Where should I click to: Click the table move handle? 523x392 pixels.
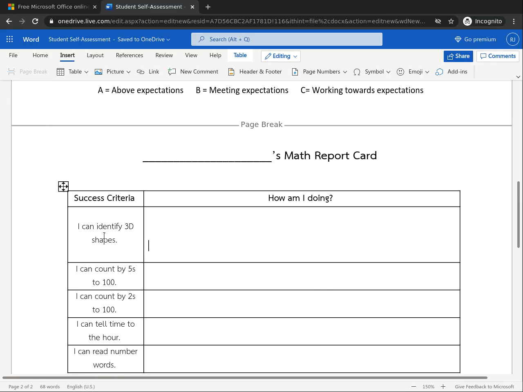pyautogui.click(x=63, y=187)
